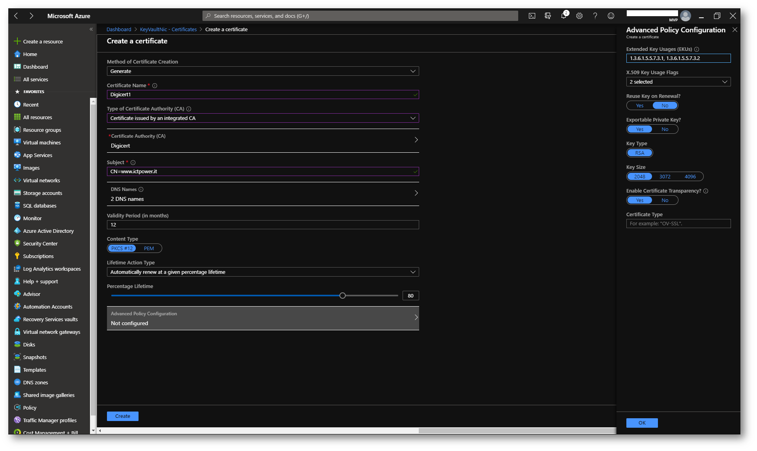Image resolution: width=757 pixels, height=451 pixels.
Task: Open the Recovery Services vaults icon
Action: pos(17,319)
